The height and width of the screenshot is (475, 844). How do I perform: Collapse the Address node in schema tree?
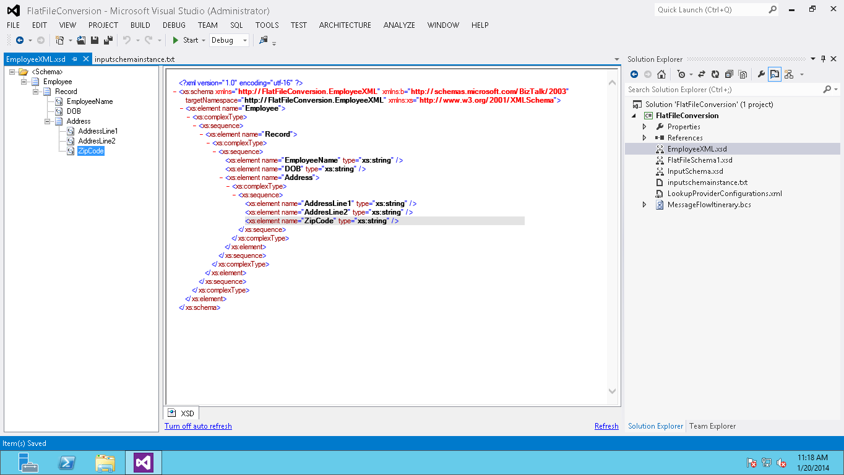click(47, 121)
